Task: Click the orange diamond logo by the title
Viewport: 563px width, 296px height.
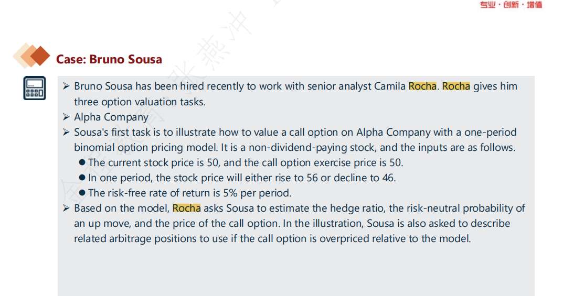Action: pos(31,56)
